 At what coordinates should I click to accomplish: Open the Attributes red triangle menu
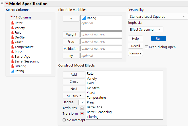click(82, 108)
